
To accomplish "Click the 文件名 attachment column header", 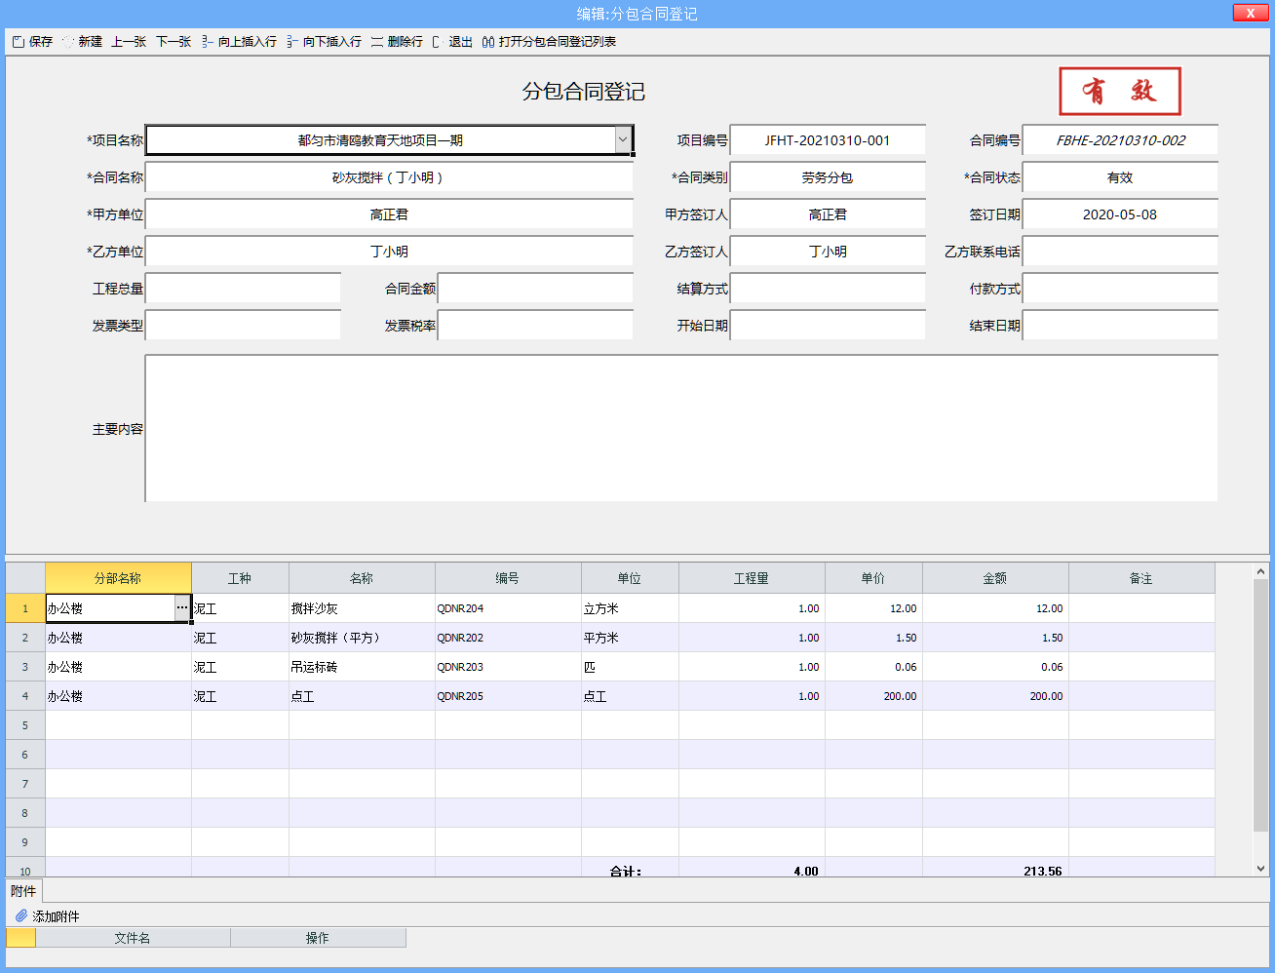I will (133, 938).
